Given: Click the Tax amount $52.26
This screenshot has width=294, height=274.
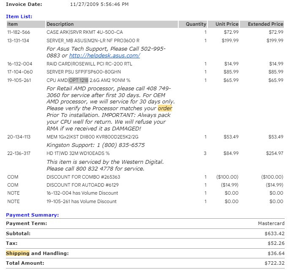Looking at the screenshot, I should coord(276,244).
